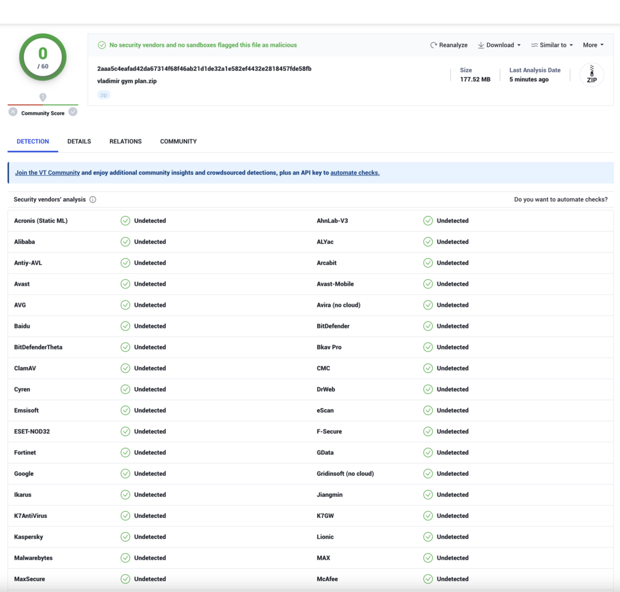The image size is (620, 592).
Task: Click the Avast undetected check icon
Action: [125, 284]
